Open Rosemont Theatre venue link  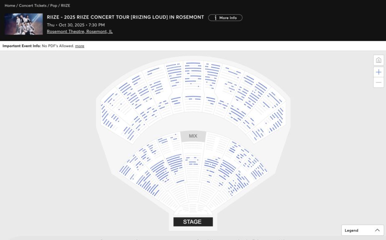tap(79, 32)
